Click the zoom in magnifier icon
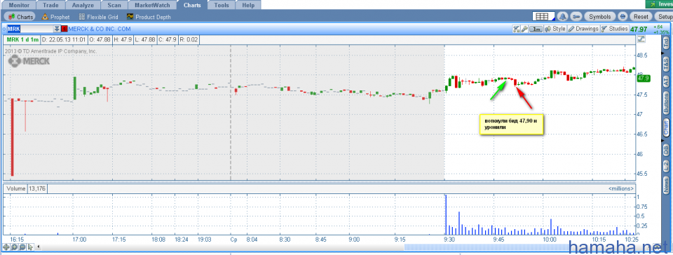The width and height of the screenshot is (673, 255). [14, 247]
